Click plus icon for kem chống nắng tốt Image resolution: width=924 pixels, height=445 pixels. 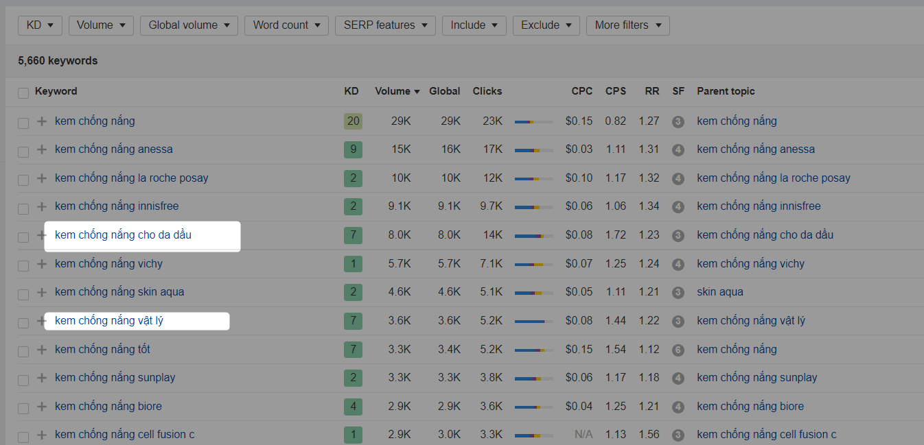(x=42, y=350)
